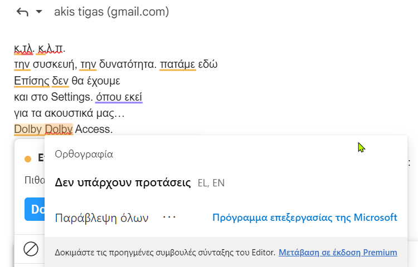The width and height of the screenshot is (418, 267).
Task: Click the underlined word Επίσης
Action: (32, 81)
